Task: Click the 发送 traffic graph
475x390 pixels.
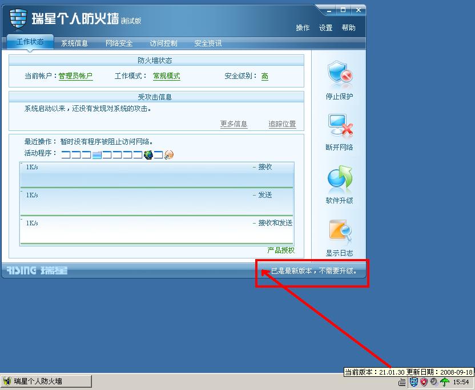Action: [156, 202]
